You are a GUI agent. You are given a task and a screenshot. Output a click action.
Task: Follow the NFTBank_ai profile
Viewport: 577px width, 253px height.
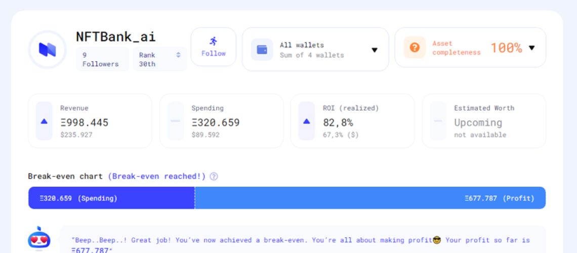[214, 47]
